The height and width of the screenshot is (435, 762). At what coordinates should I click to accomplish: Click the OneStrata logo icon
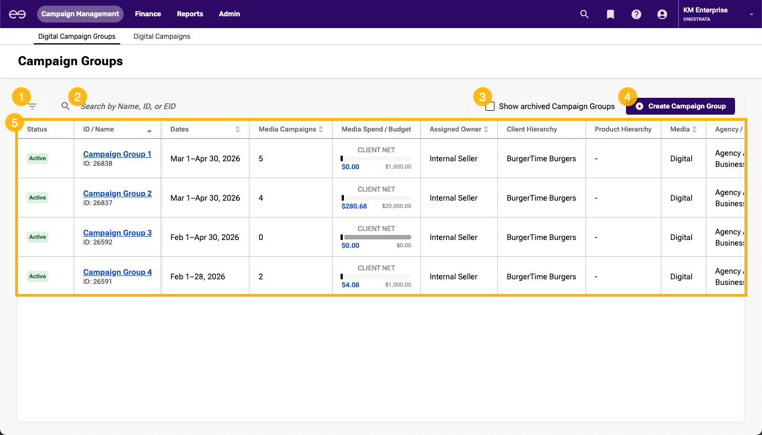pyautogui.click(x=17, y=14)
